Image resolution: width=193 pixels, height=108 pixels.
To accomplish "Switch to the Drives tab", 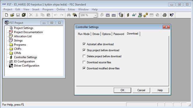I will pos(96,34).
